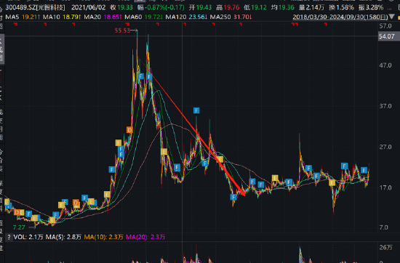The width and height of the screenshot is (400, 263).
Task: Select the isolated F marker near the 37.0 level
Action: pyautogui.click(x=196, y=110)
